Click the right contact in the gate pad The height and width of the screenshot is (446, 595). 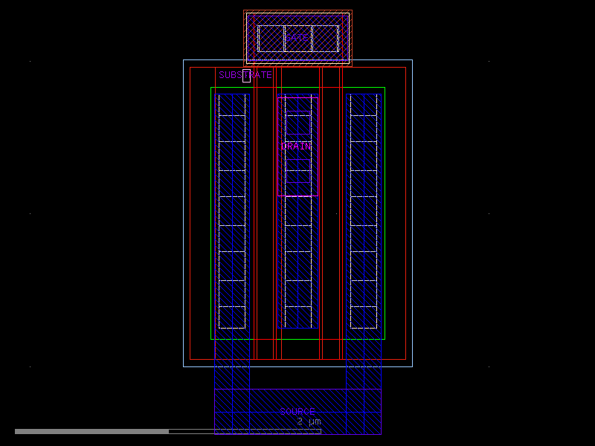[x=325, y=39]
